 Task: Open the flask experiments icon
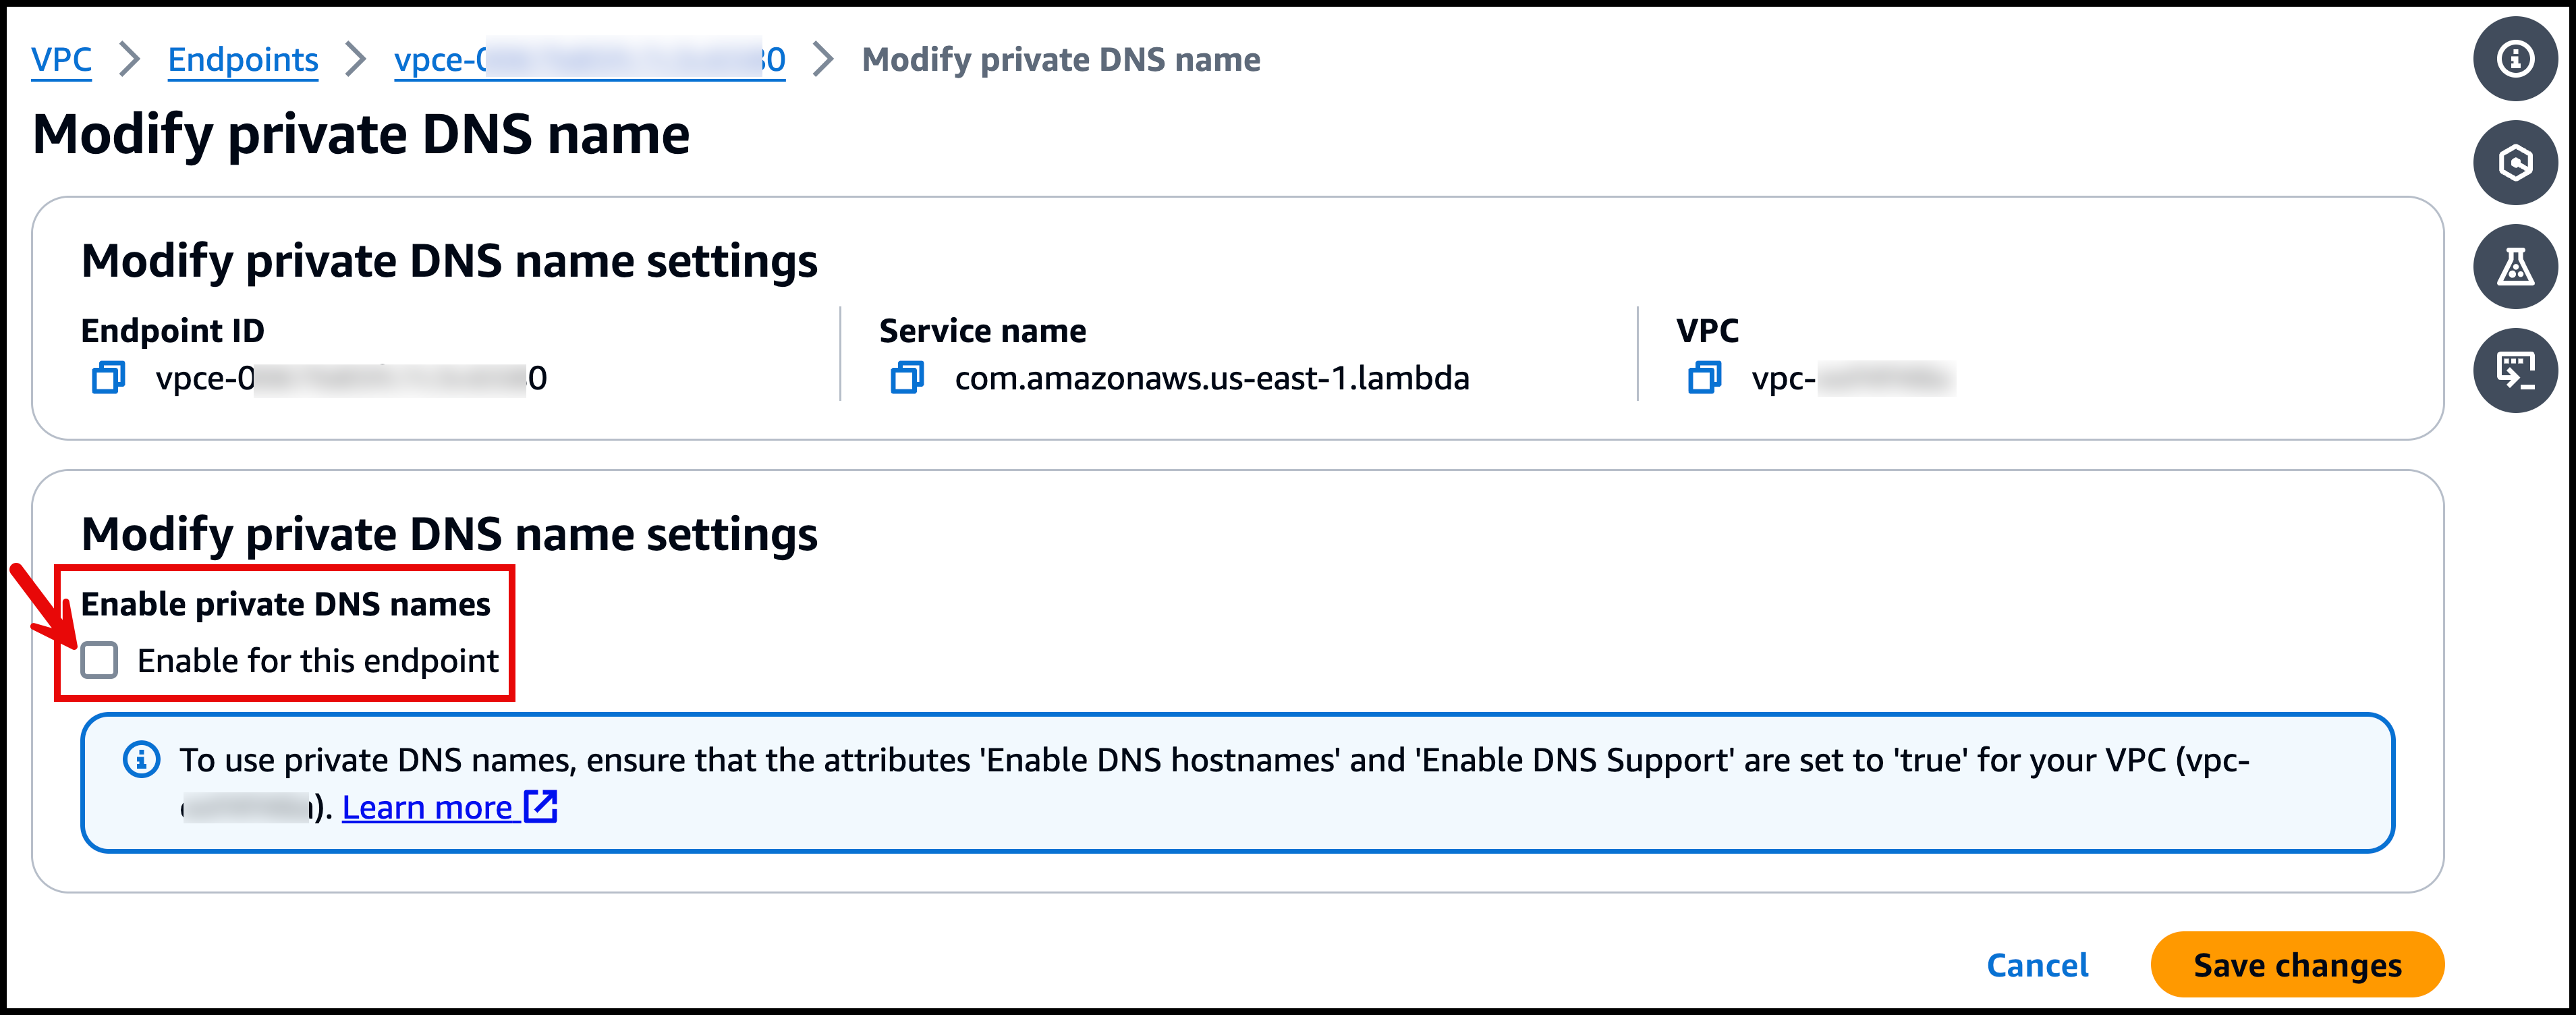coord(2515,267)
